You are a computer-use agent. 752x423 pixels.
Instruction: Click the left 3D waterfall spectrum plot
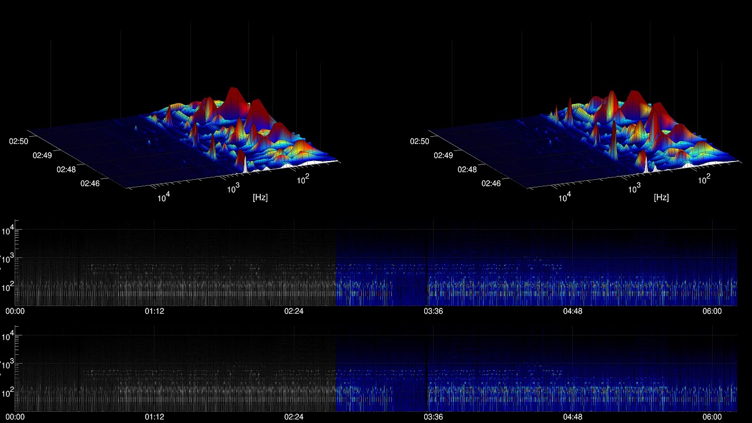(183, 138)
